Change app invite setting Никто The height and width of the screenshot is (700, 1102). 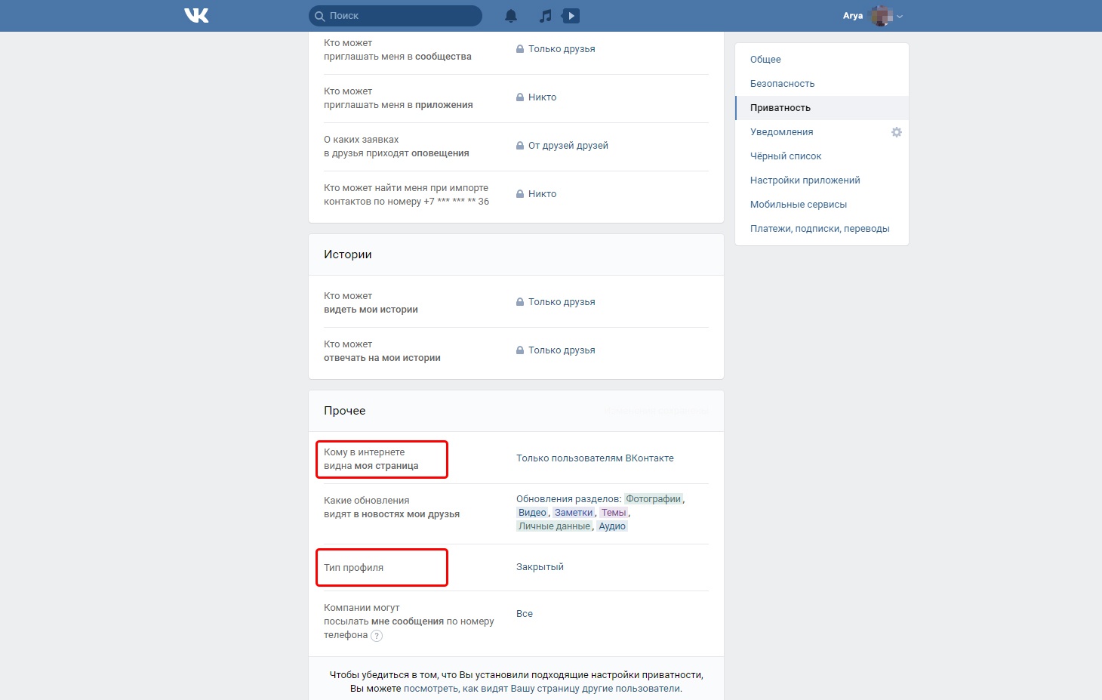click(x=542, y=97)
